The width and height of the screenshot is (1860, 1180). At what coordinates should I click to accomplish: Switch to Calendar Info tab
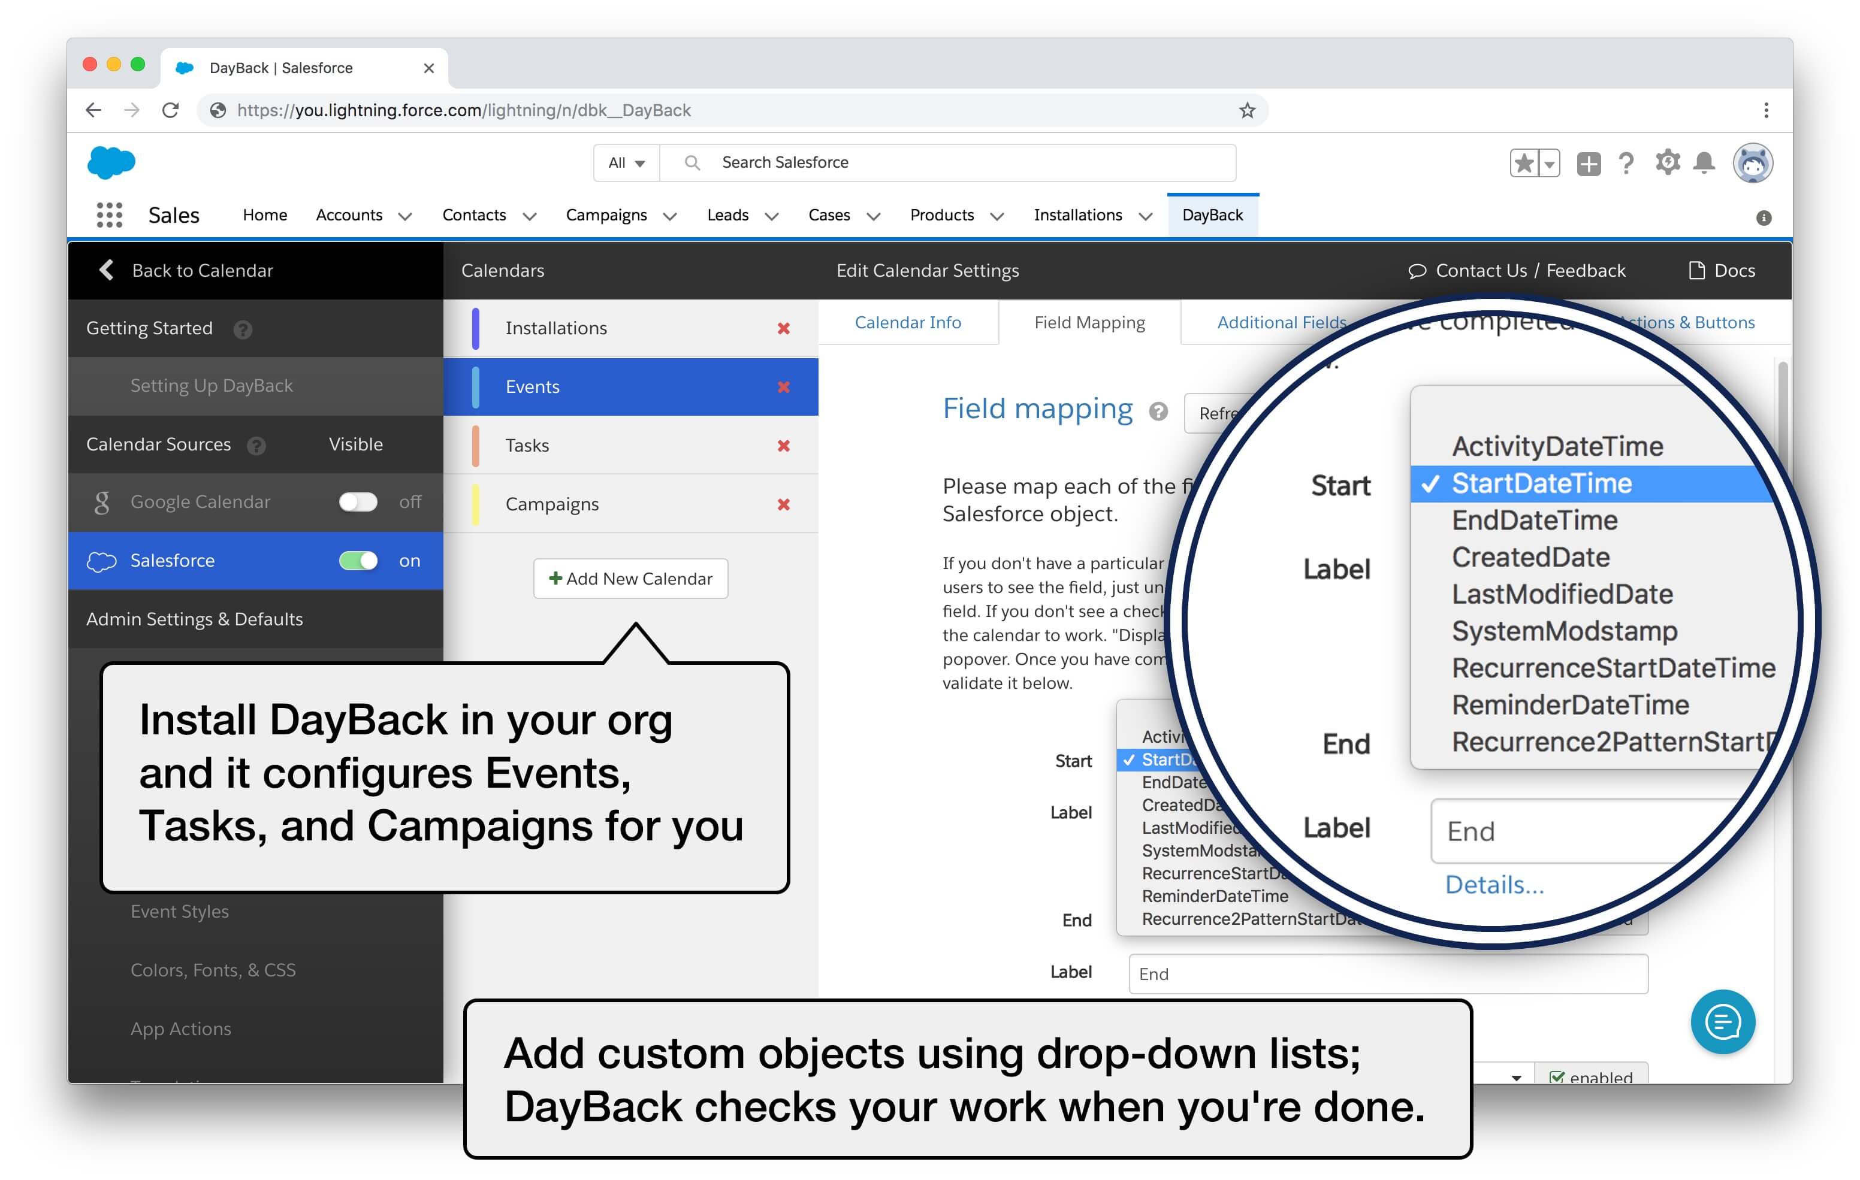(x=908, y=322)
